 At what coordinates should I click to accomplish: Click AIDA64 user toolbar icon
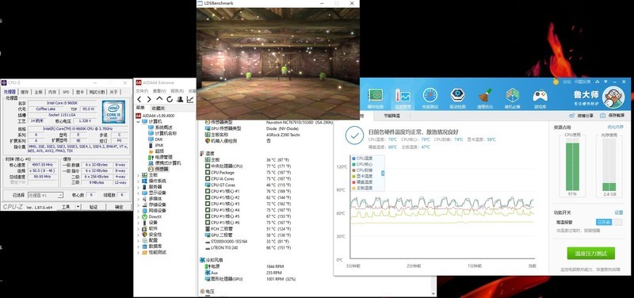[180, 100]
